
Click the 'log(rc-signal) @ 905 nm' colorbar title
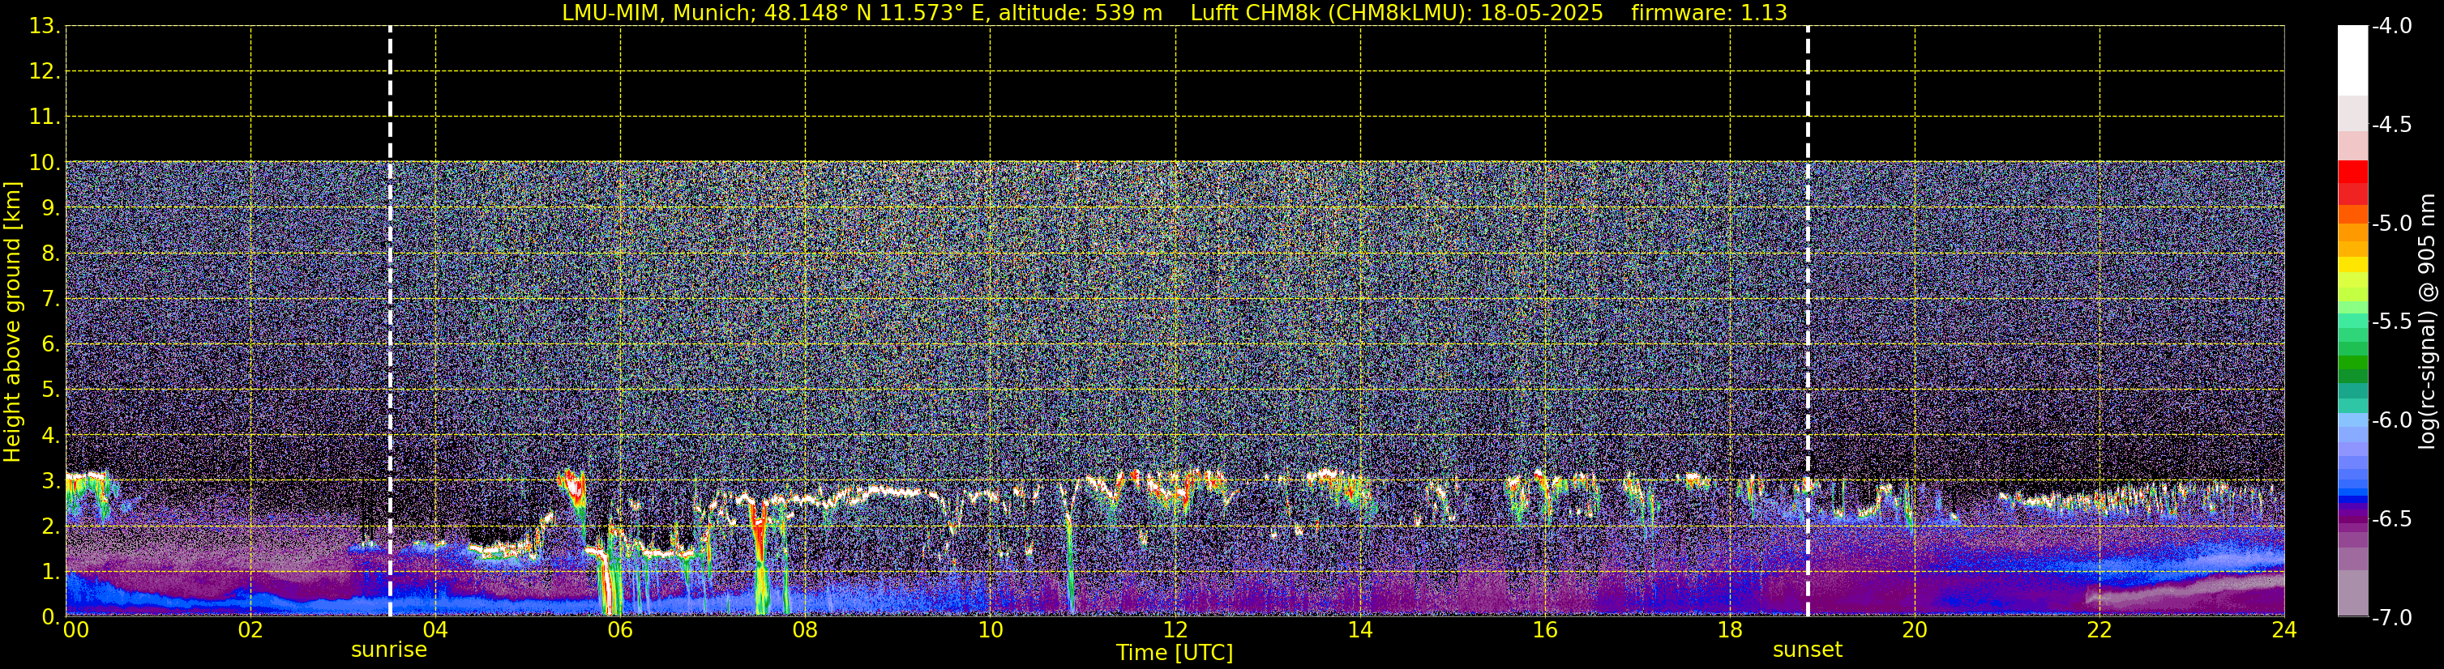pyautogui.click(x=2427, y=322)
